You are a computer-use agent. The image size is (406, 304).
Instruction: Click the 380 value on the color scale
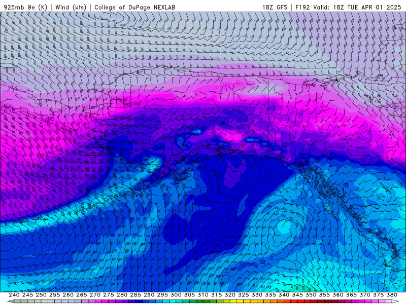pos(392,295)
